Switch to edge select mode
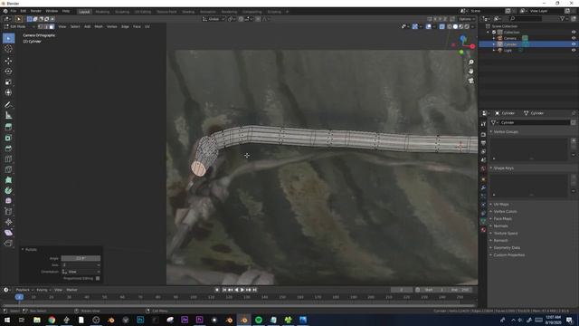The width and height of the screenshot is (579, 326). point(46,26)
